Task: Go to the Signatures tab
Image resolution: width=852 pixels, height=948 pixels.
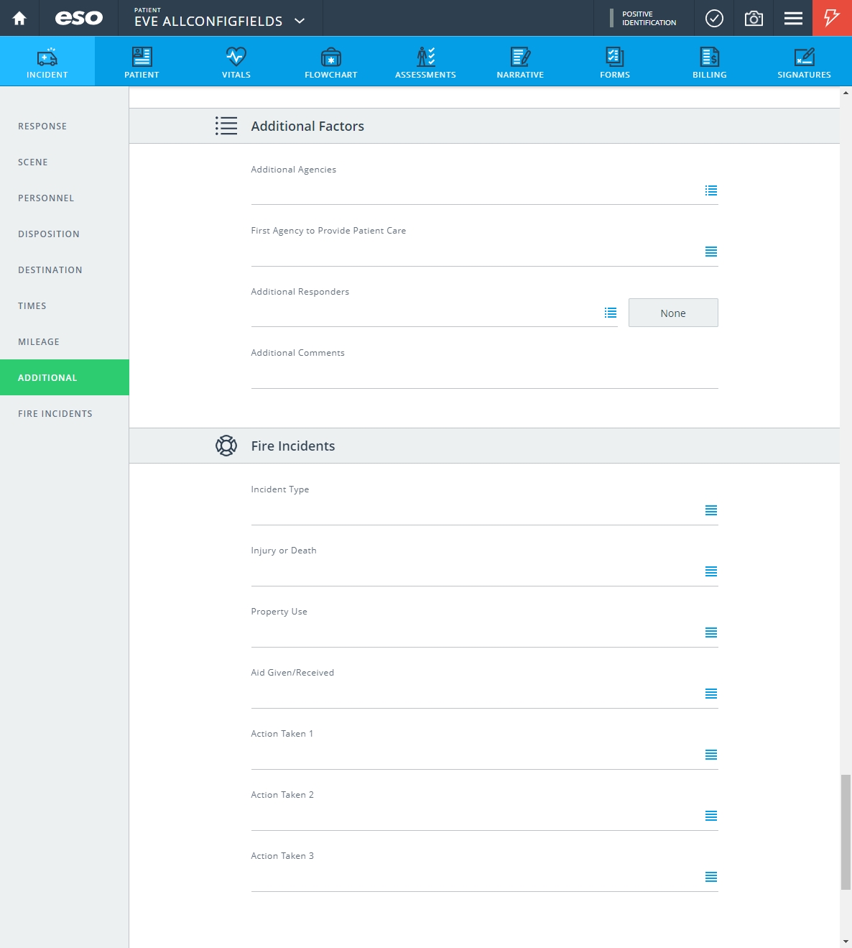Action: tap(804, 62)
